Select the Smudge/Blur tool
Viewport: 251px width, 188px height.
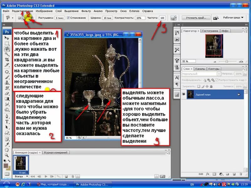coord(7,104)
